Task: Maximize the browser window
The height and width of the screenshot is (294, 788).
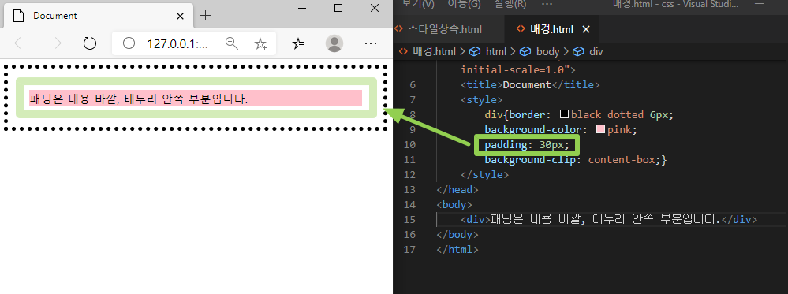Action: coord(338,8)
